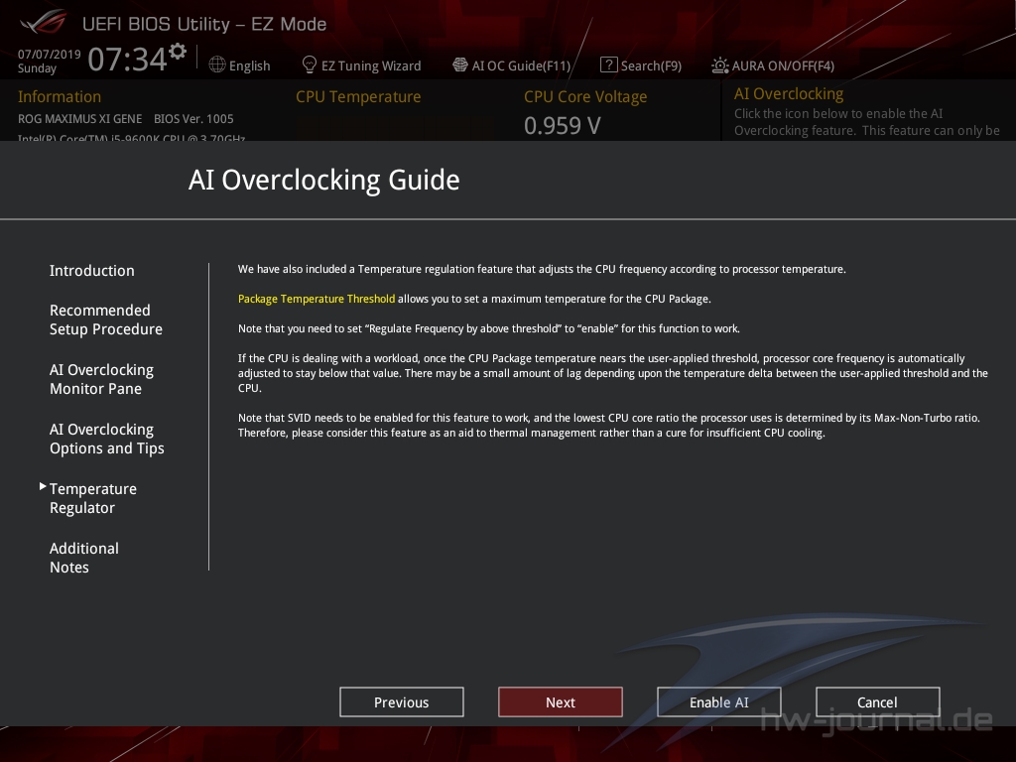The height and width of the screenshot is (762, 1016).
Task: Click the time display 07:34
Action: click(128, 59)
